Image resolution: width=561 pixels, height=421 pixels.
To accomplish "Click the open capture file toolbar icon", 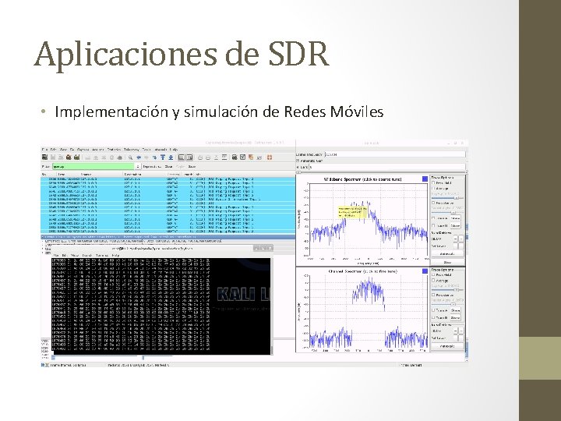I will [x=87, y=157].
